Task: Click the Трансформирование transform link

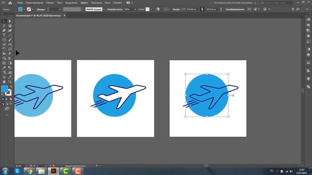Action: click(x=235, y=9)
